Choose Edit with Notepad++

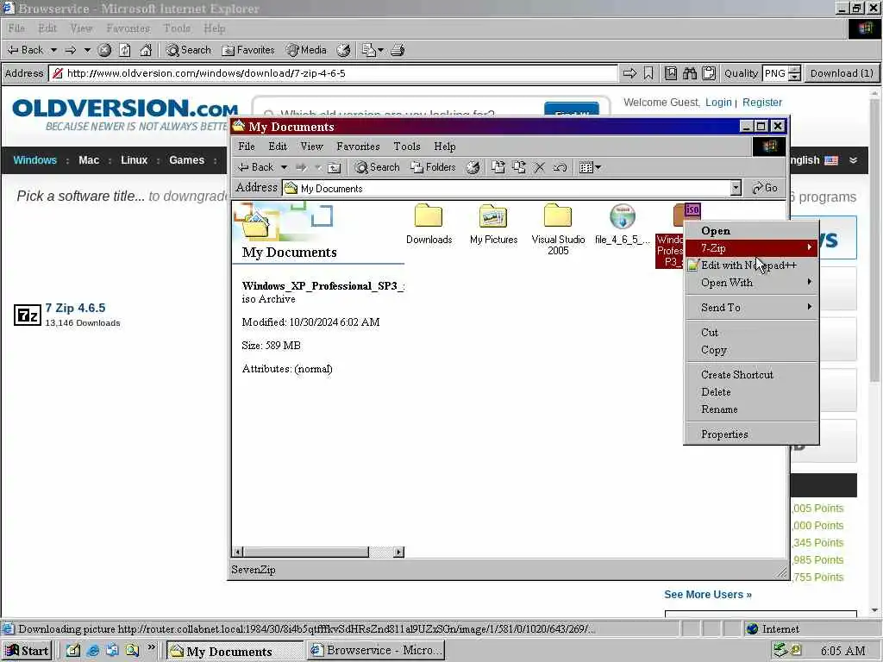tap(751, 265)
